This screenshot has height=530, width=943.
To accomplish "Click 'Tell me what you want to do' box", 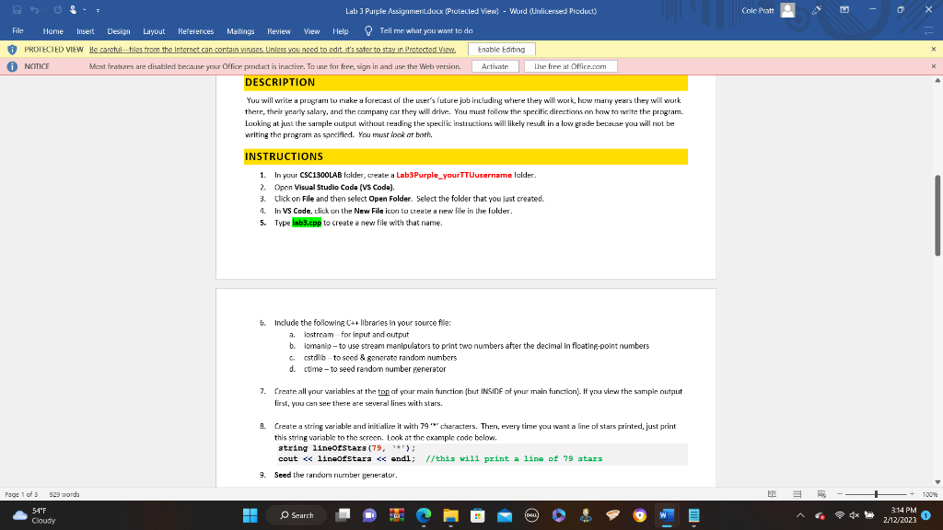I will point(425,30).
